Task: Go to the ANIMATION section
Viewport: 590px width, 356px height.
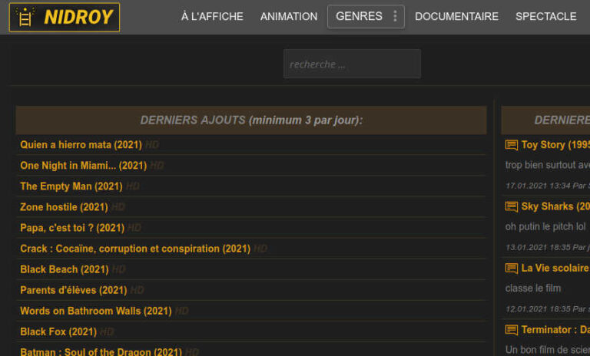Action: click(288, 16)
